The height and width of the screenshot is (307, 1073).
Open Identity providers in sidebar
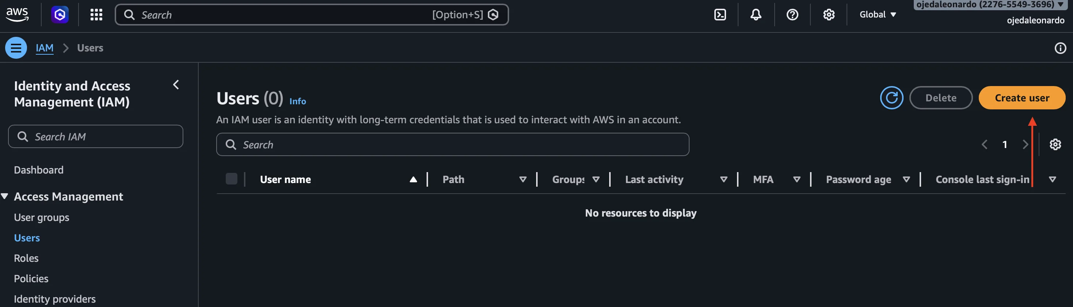(x=54, y=299)
